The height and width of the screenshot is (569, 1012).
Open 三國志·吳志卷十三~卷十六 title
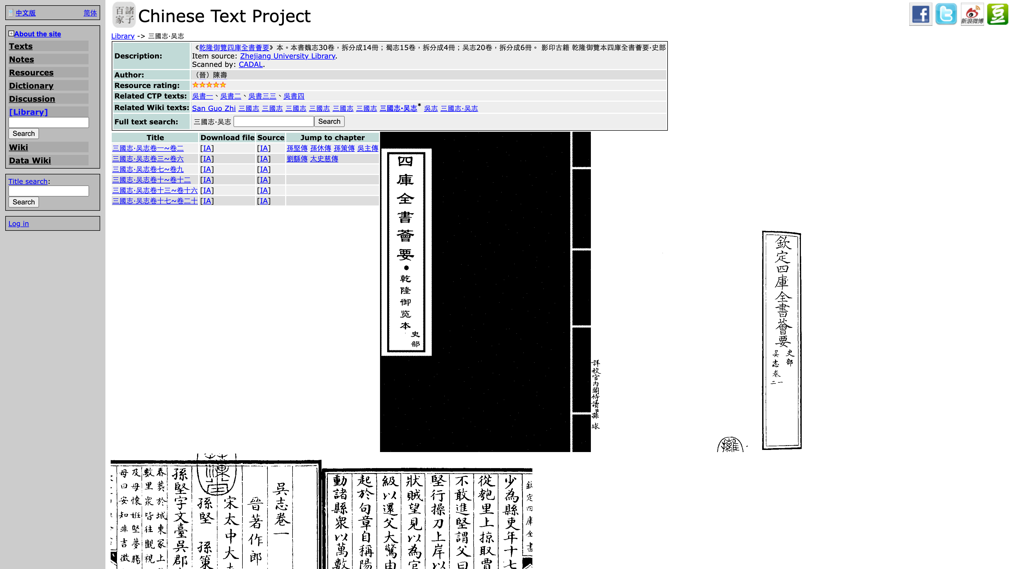[x=155, y=190]
